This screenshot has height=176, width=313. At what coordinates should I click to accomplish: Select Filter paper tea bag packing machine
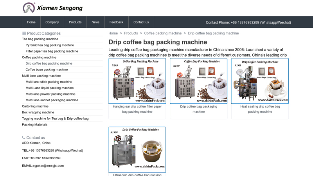click(52, 51)
